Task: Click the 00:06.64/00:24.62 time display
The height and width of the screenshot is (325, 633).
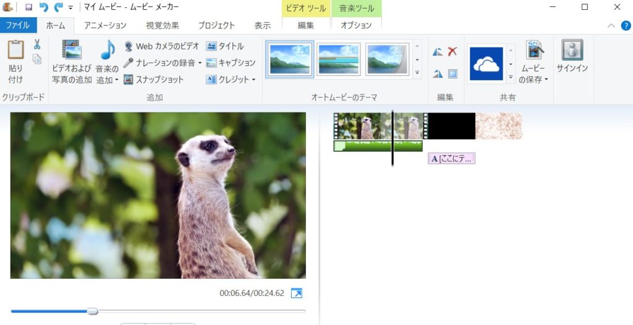Action: pos(252,293)
